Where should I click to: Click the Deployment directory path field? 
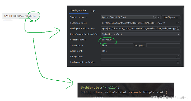tap(141, 29)
